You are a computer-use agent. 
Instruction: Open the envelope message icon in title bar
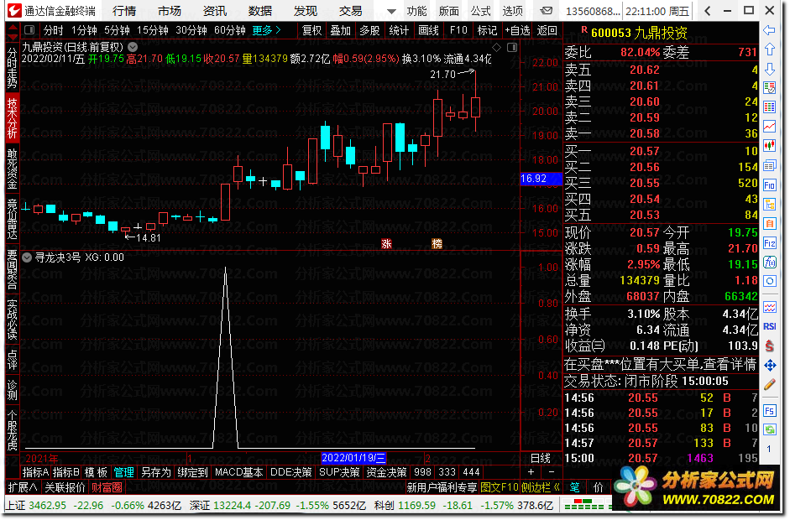[546, 11]
